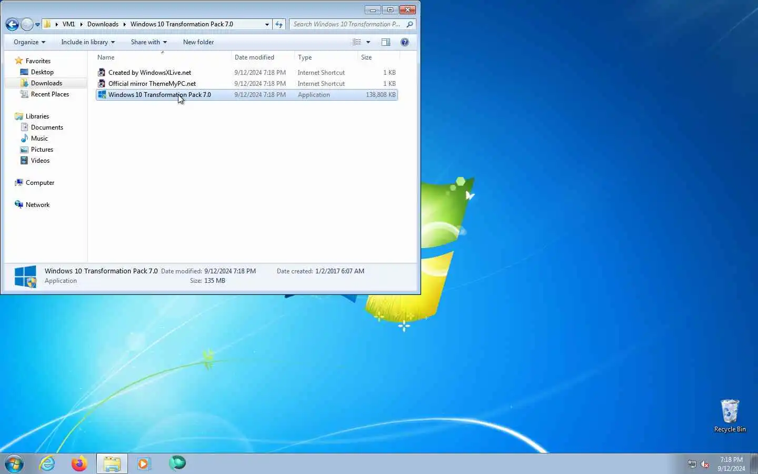Open the Pictures library
Screen dimensions: 758x474
tap(42, 150)
